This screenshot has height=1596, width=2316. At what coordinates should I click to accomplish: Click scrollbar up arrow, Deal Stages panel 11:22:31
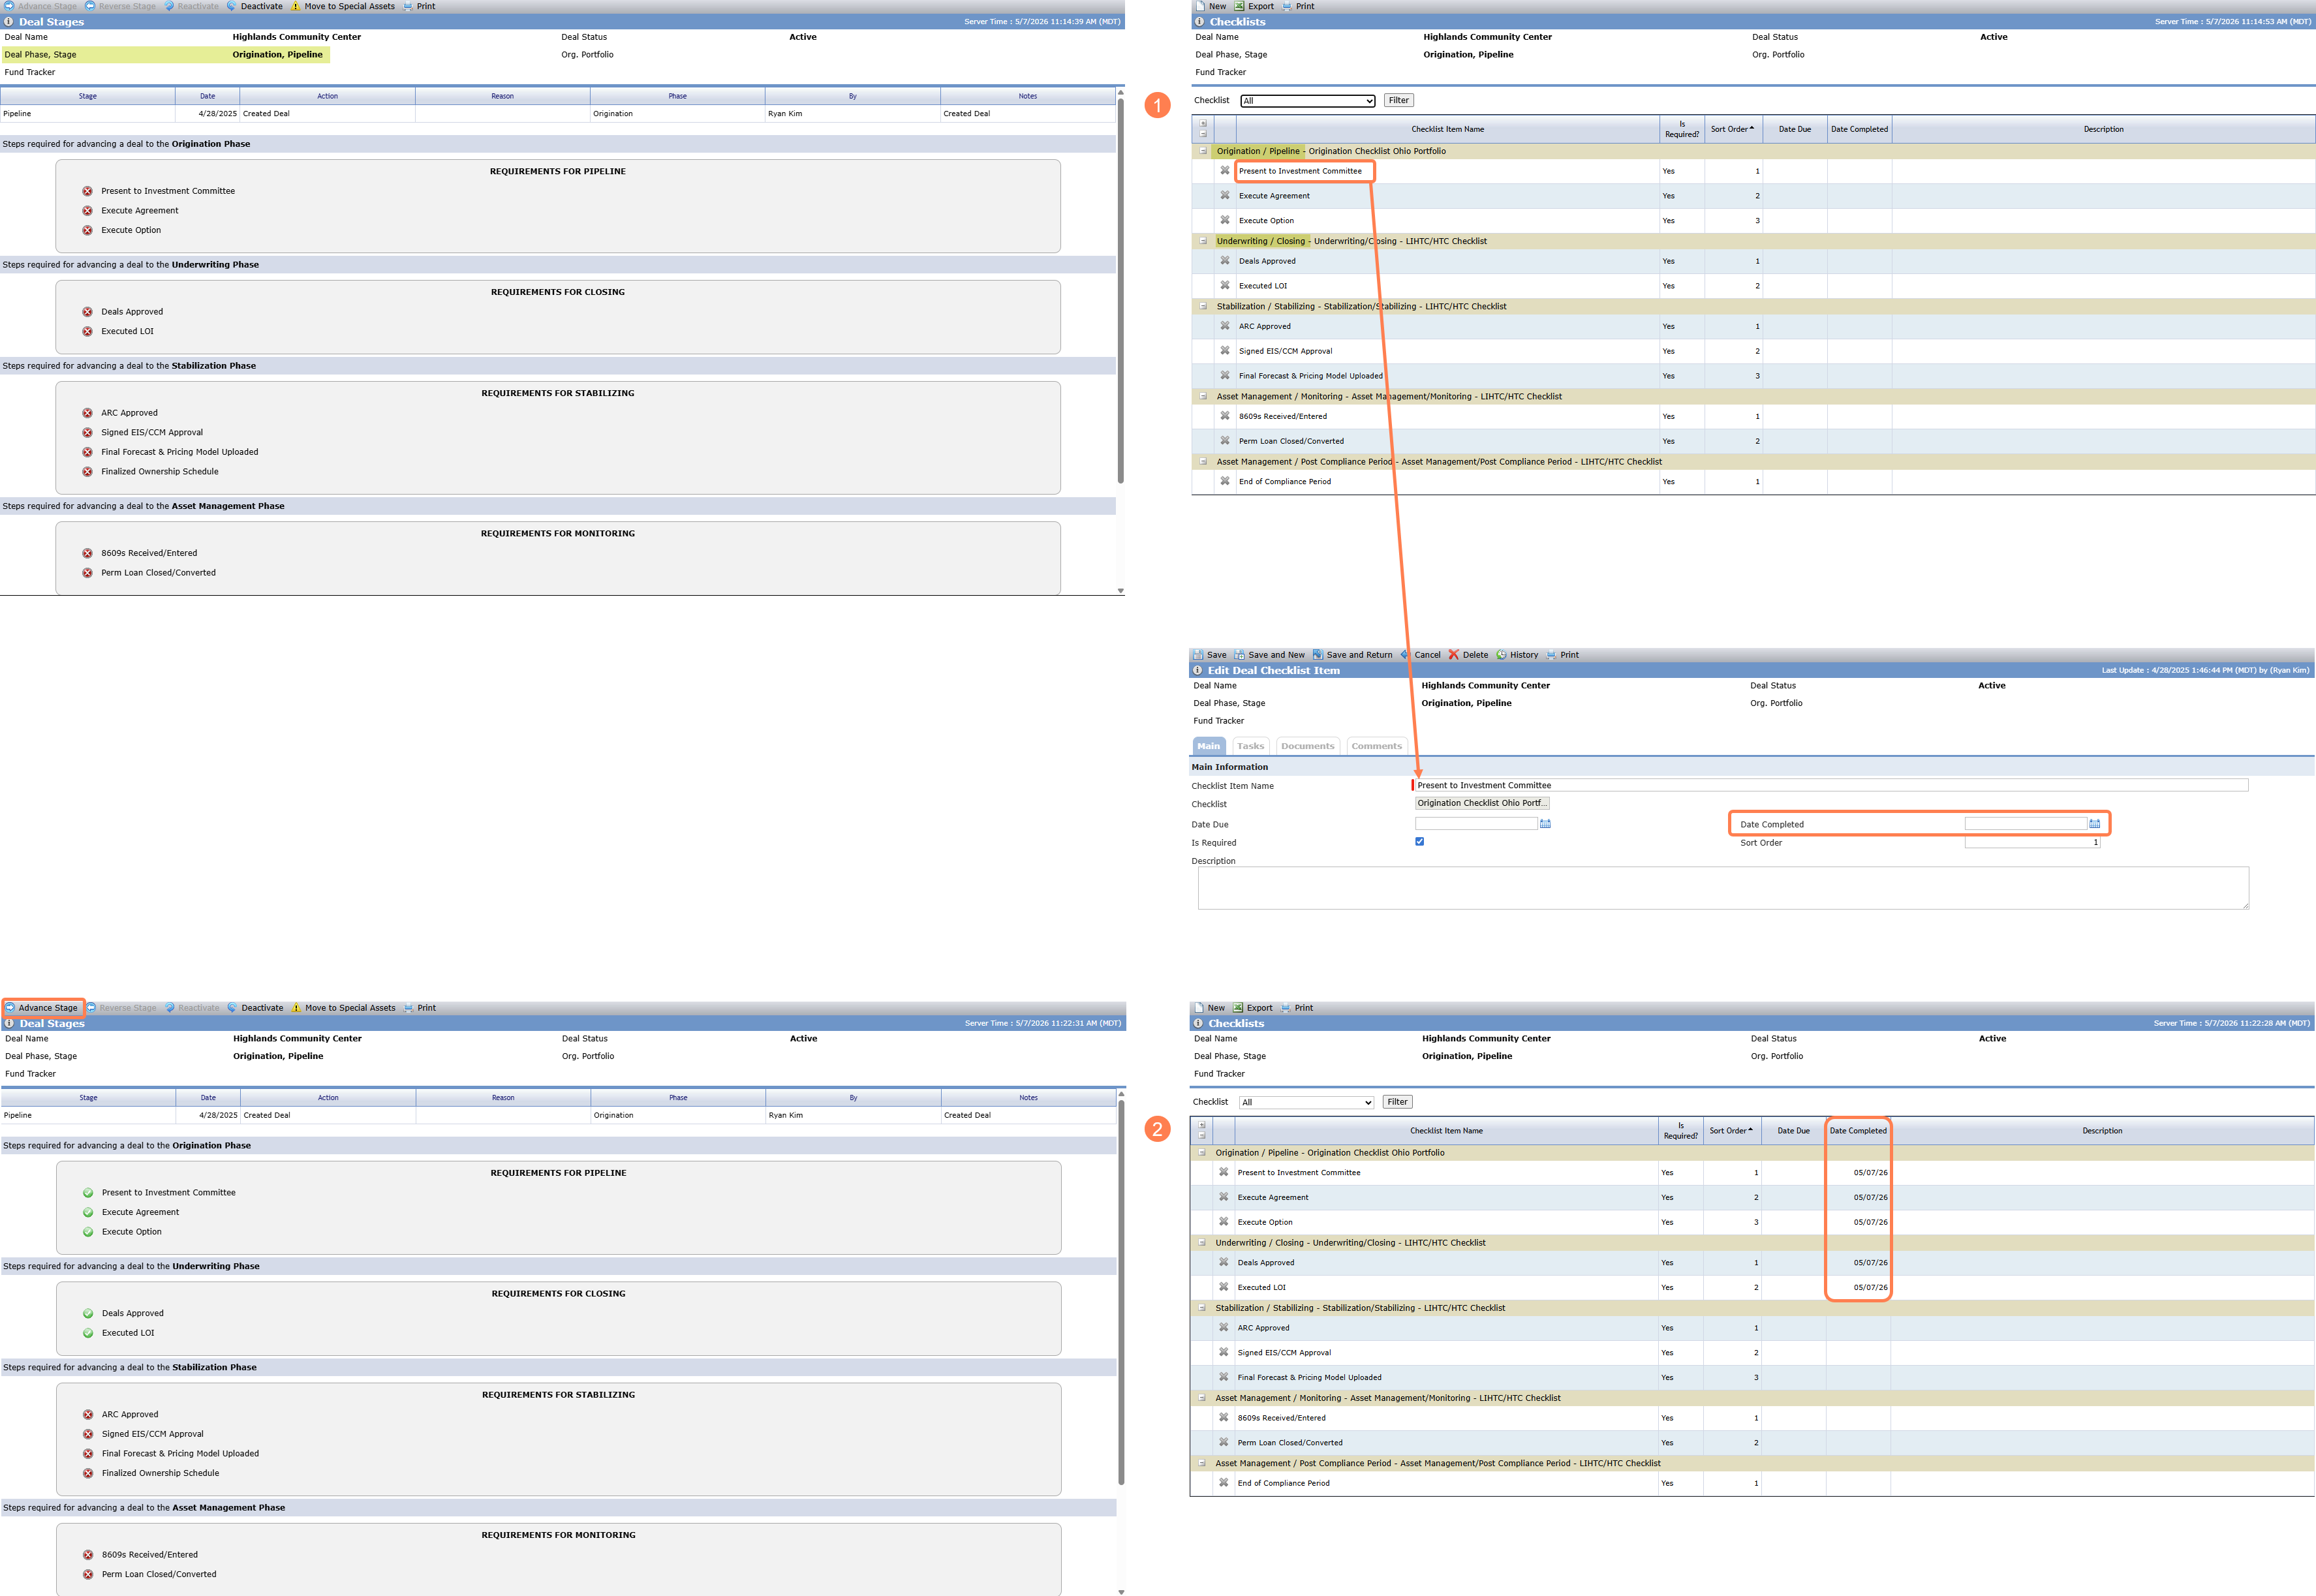pos(1121,1094)
